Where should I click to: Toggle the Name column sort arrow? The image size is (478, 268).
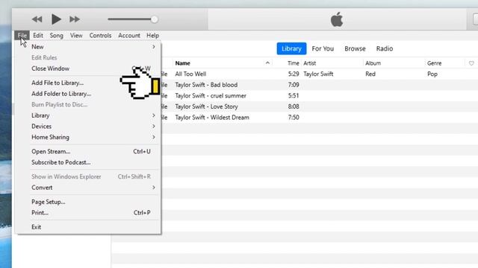pos(267,63)
